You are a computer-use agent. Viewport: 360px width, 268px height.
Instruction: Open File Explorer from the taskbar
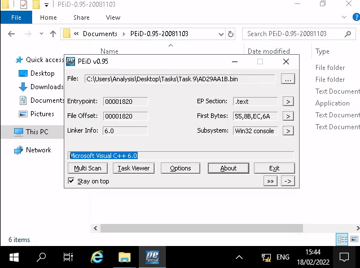[x=124, y=257]
